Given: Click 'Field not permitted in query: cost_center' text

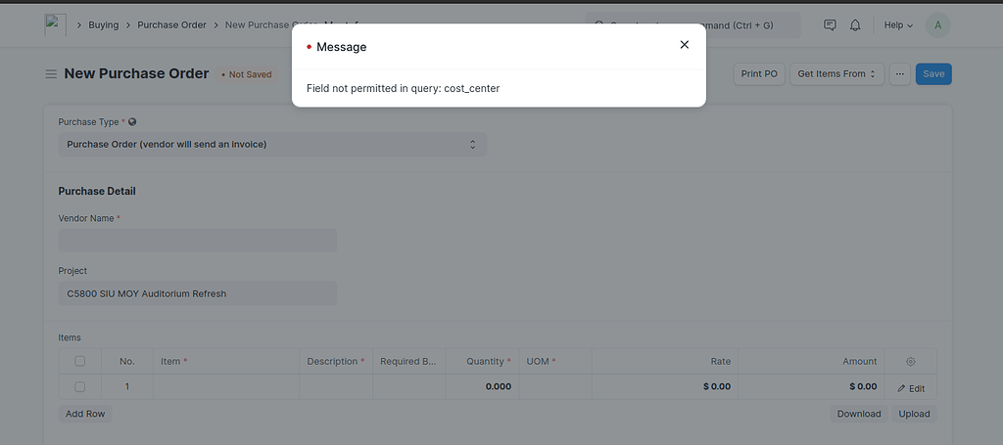Looking at the screenshot, I should (403, 89).
